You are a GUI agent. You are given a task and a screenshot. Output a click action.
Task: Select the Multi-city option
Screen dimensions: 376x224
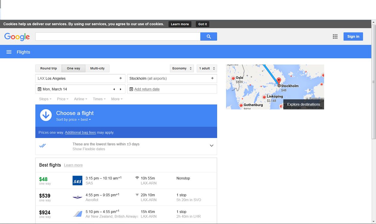point(97,68)
